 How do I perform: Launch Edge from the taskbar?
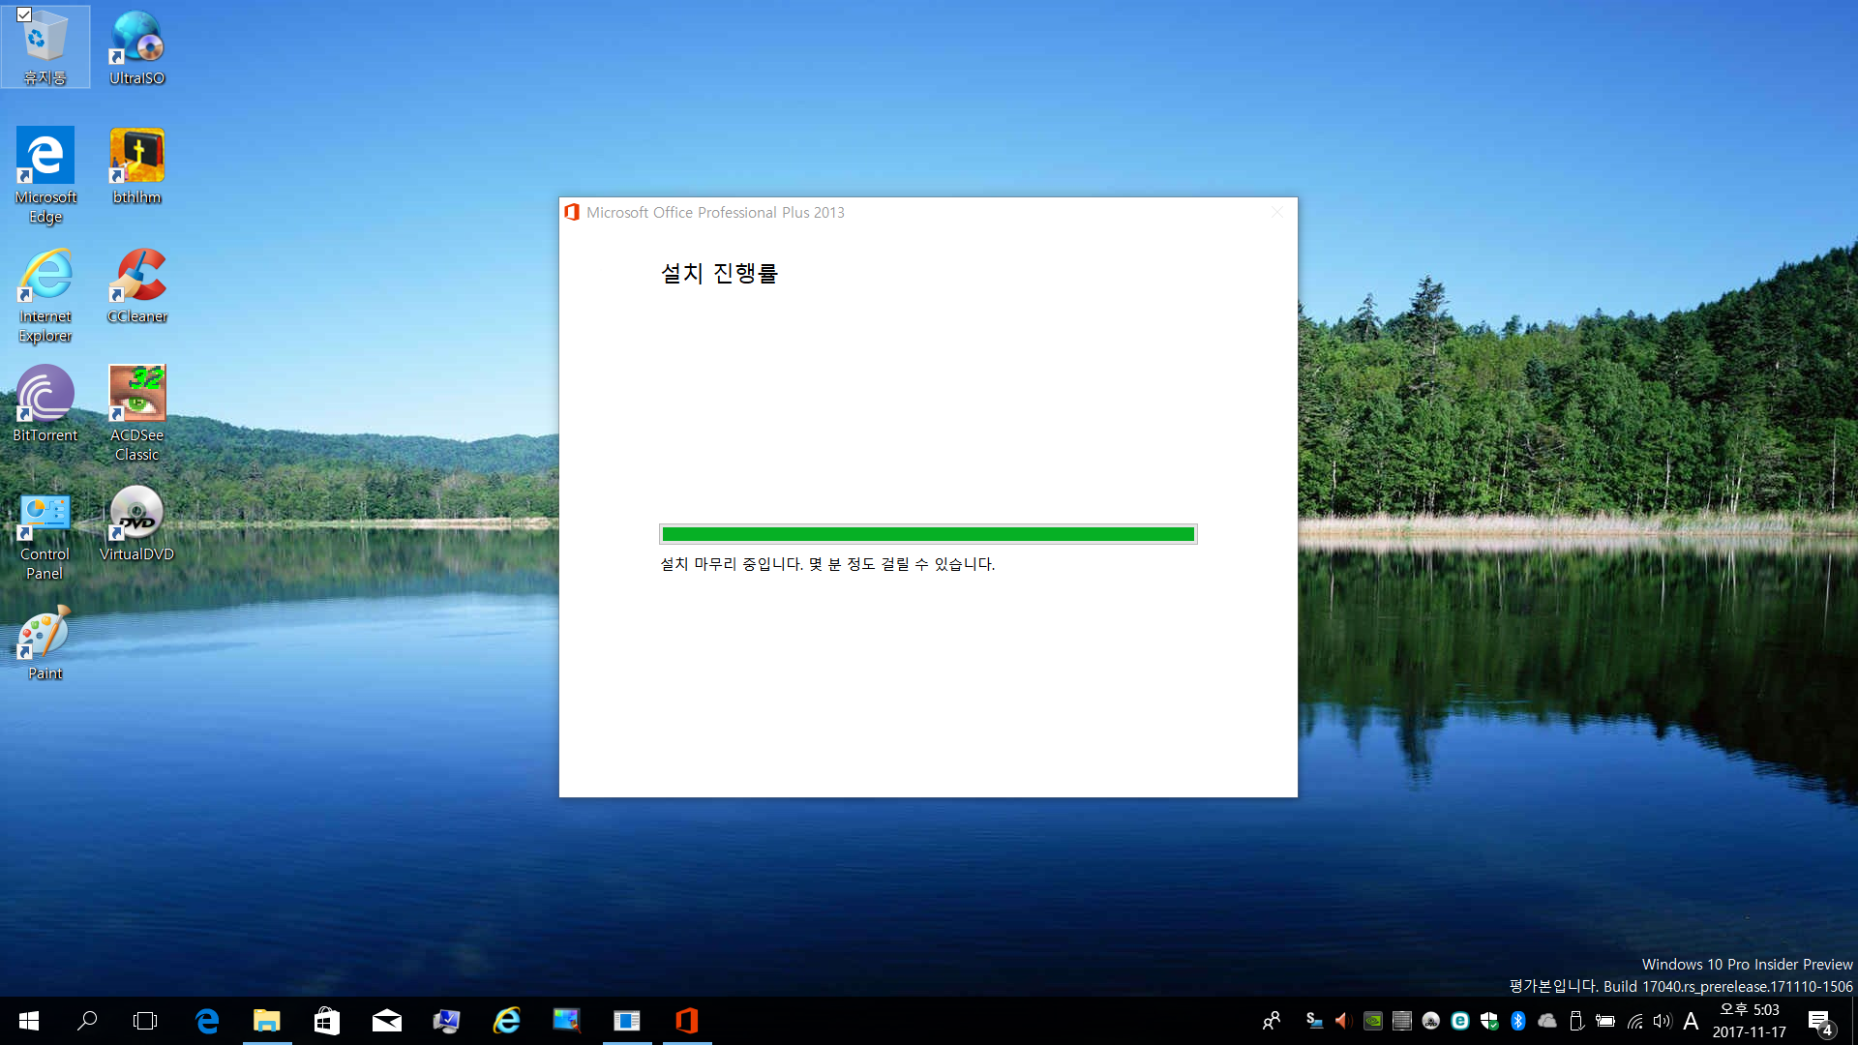click(x=207, y=1021)
